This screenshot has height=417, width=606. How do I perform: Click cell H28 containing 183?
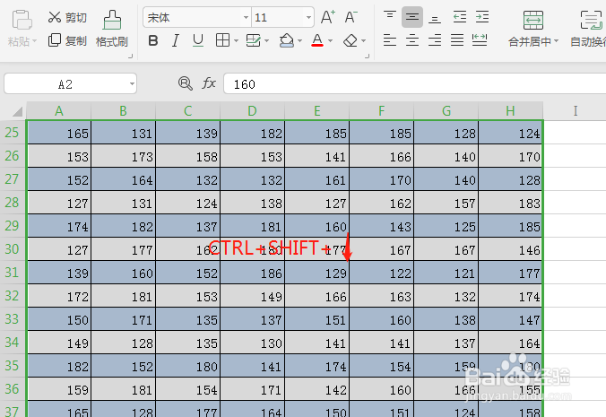pos(511,203)
